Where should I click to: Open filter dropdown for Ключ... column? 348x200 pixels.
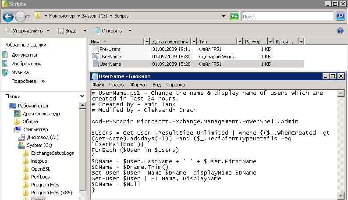point(301,42)
